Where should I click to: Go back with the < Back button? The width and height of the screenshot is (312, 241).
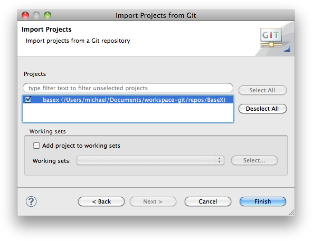(101, 201)
